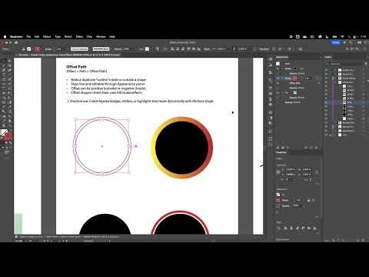Switch to the Layers panel tab

click(328, 57)
